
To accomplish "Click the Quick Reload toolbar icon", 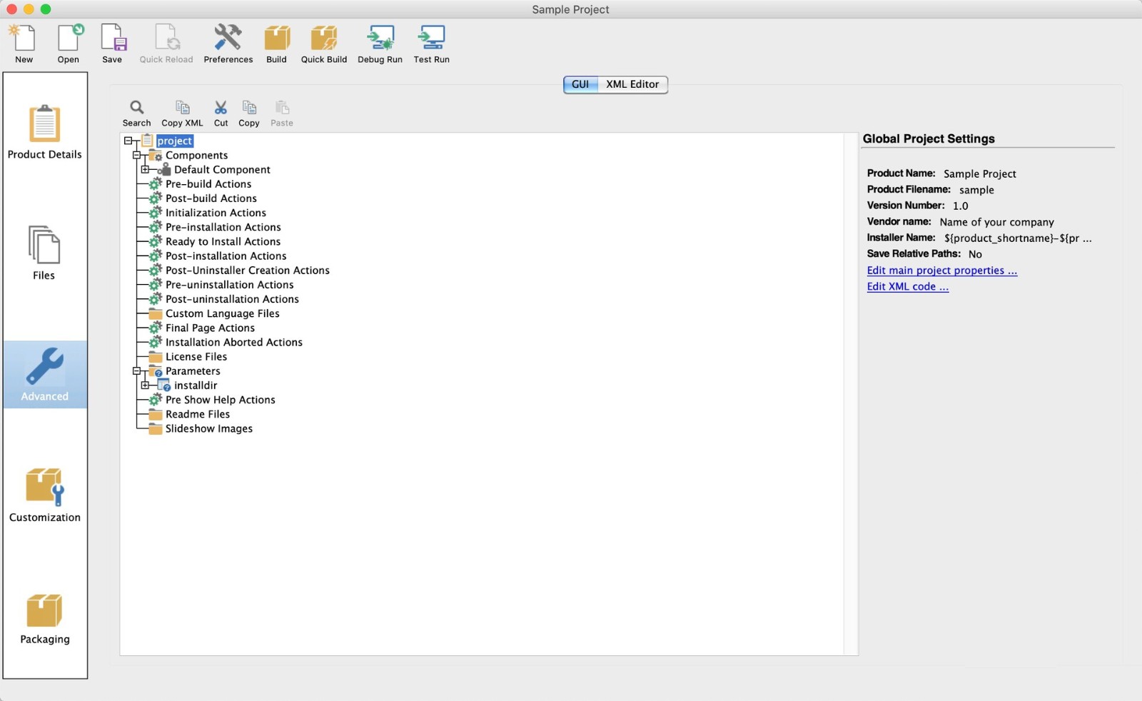I will click(x=166, y=44).
